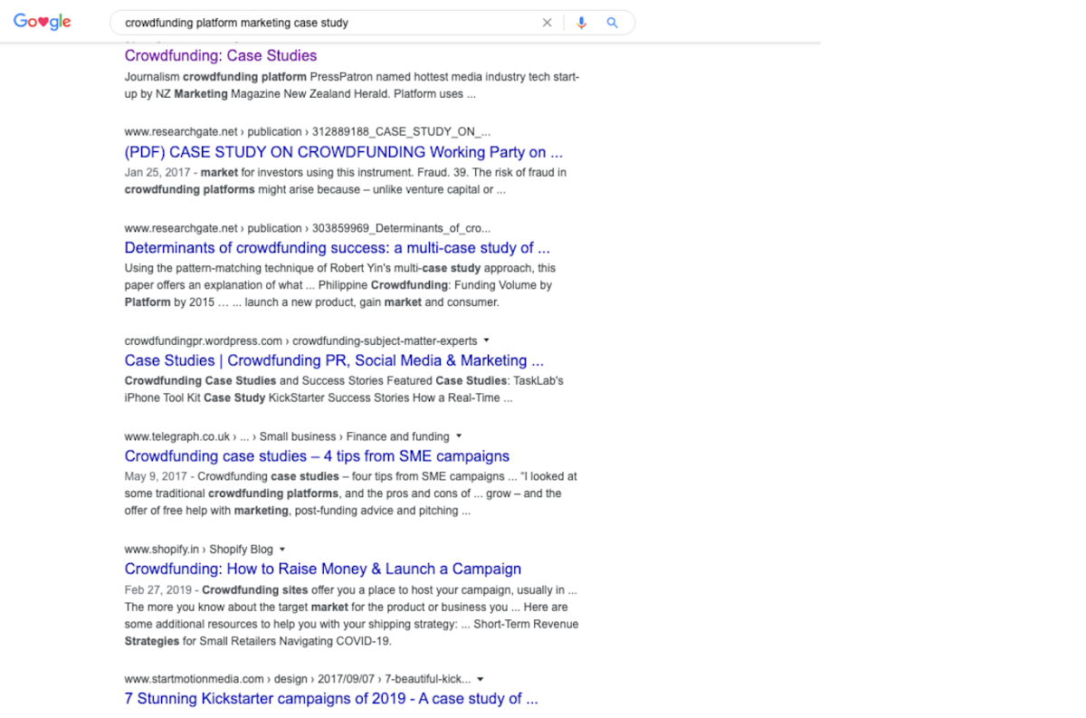Open Shopify's guide to raising money
Viewport: 1086px width, 718px height.
tap(322, 568)
